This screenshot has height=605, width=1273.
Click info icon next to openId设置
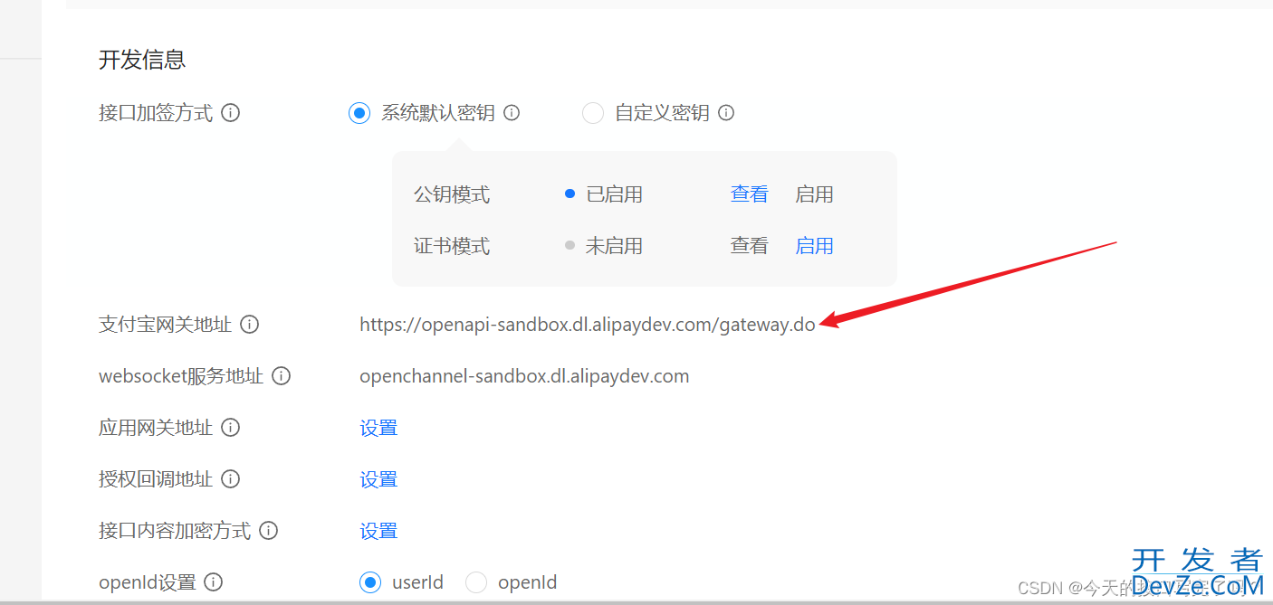[214, 582]
